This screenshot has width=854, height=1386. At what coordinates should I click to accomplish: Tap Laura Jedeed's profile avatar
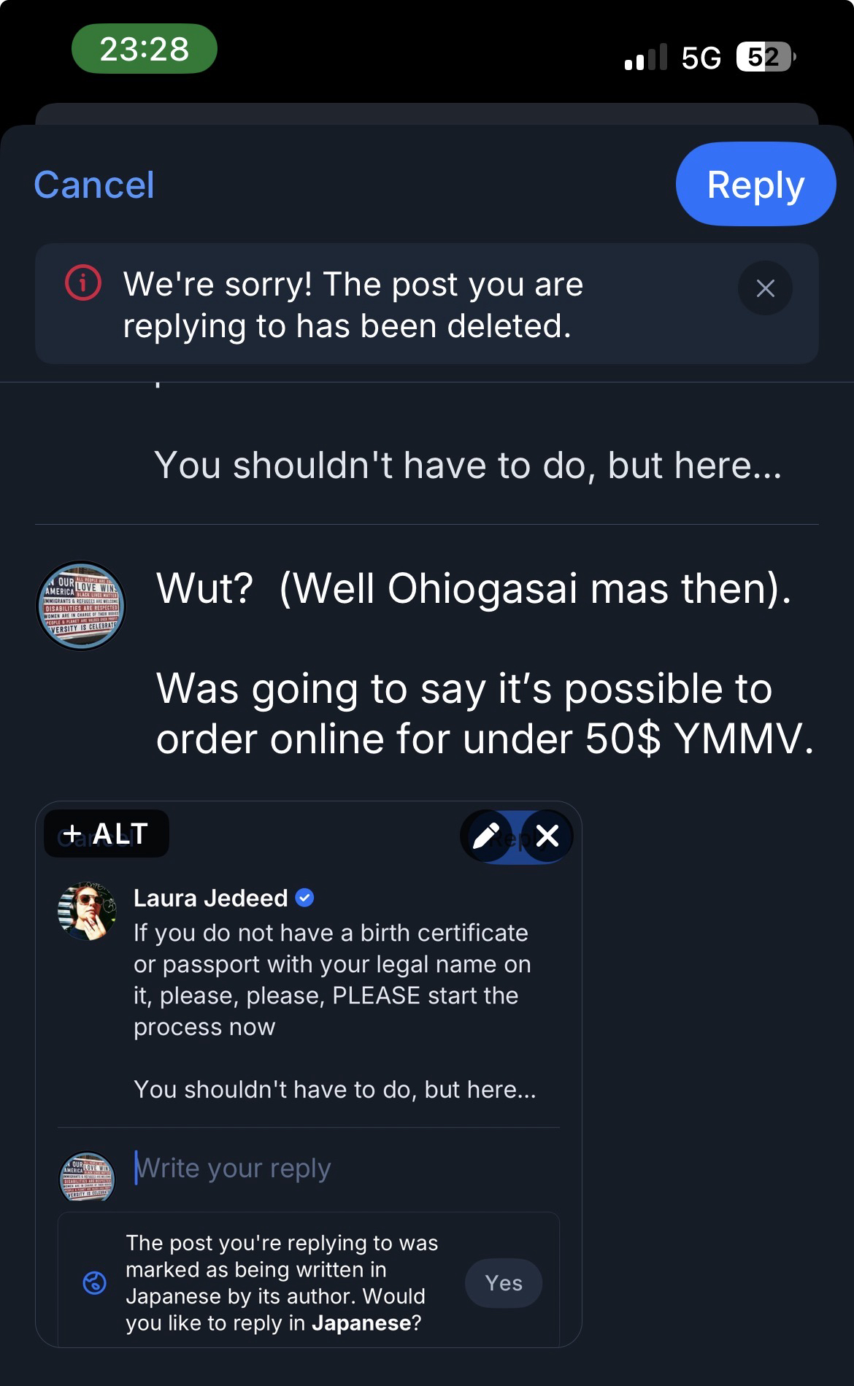click(87, 910)
